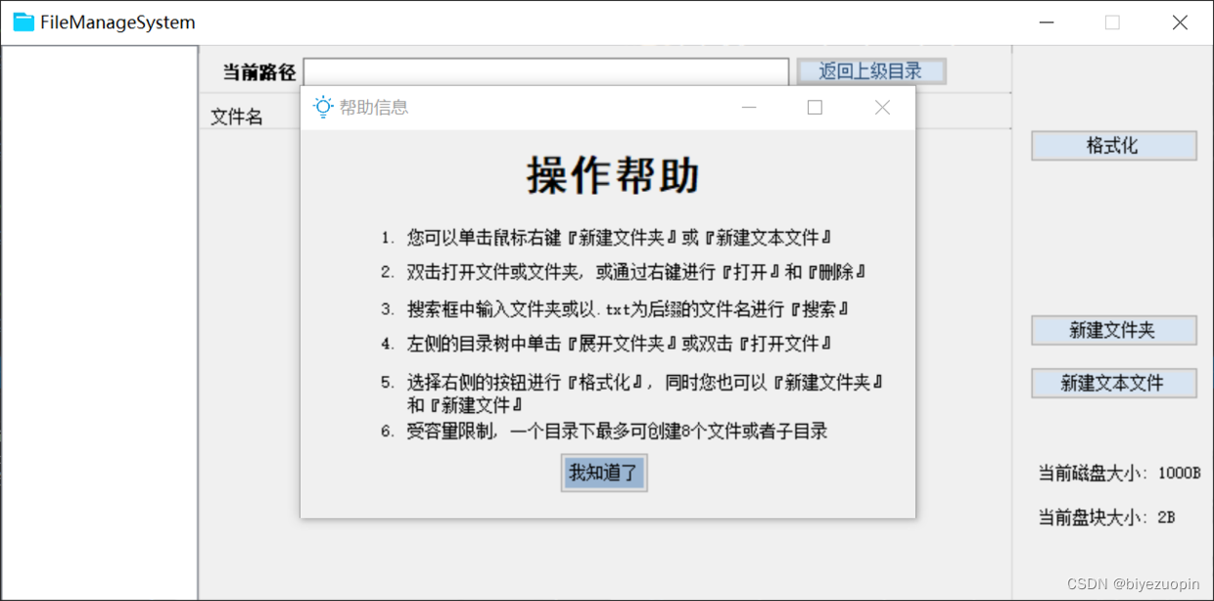Click 新建文件夹 to create a new folder
Image resolution: width=1214 pixels, height=601 pixels.
click(1113, 330)
